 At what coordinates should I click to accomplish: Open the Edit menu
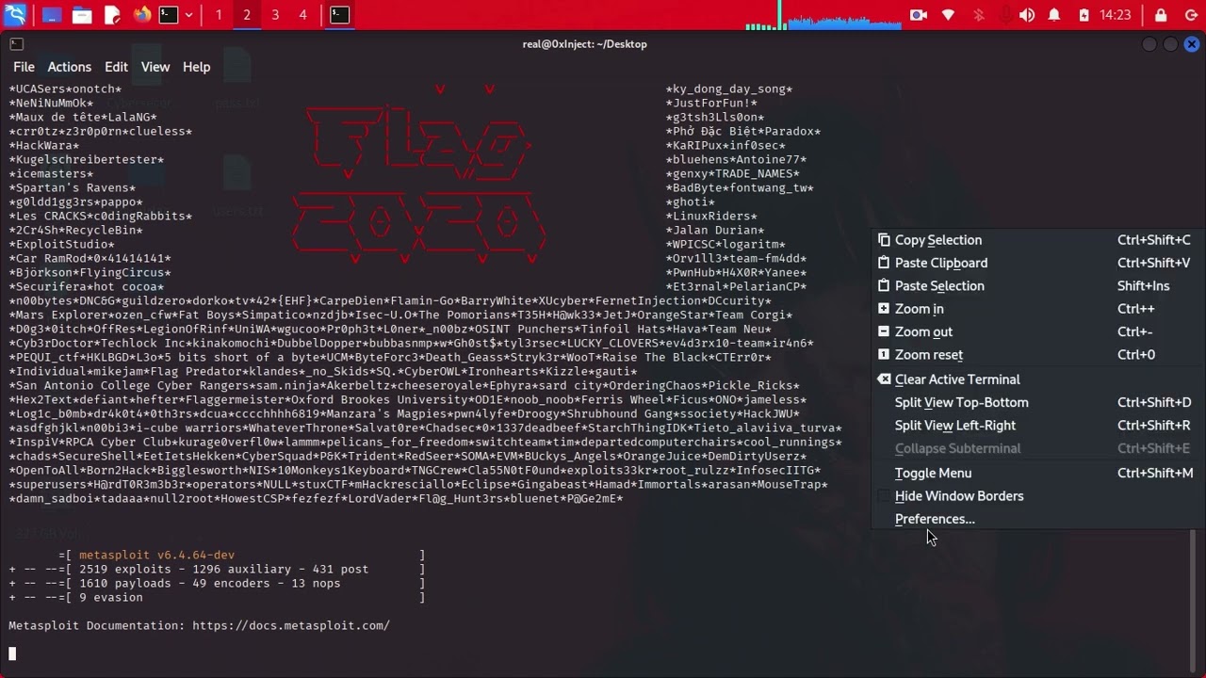click(116, 67)
